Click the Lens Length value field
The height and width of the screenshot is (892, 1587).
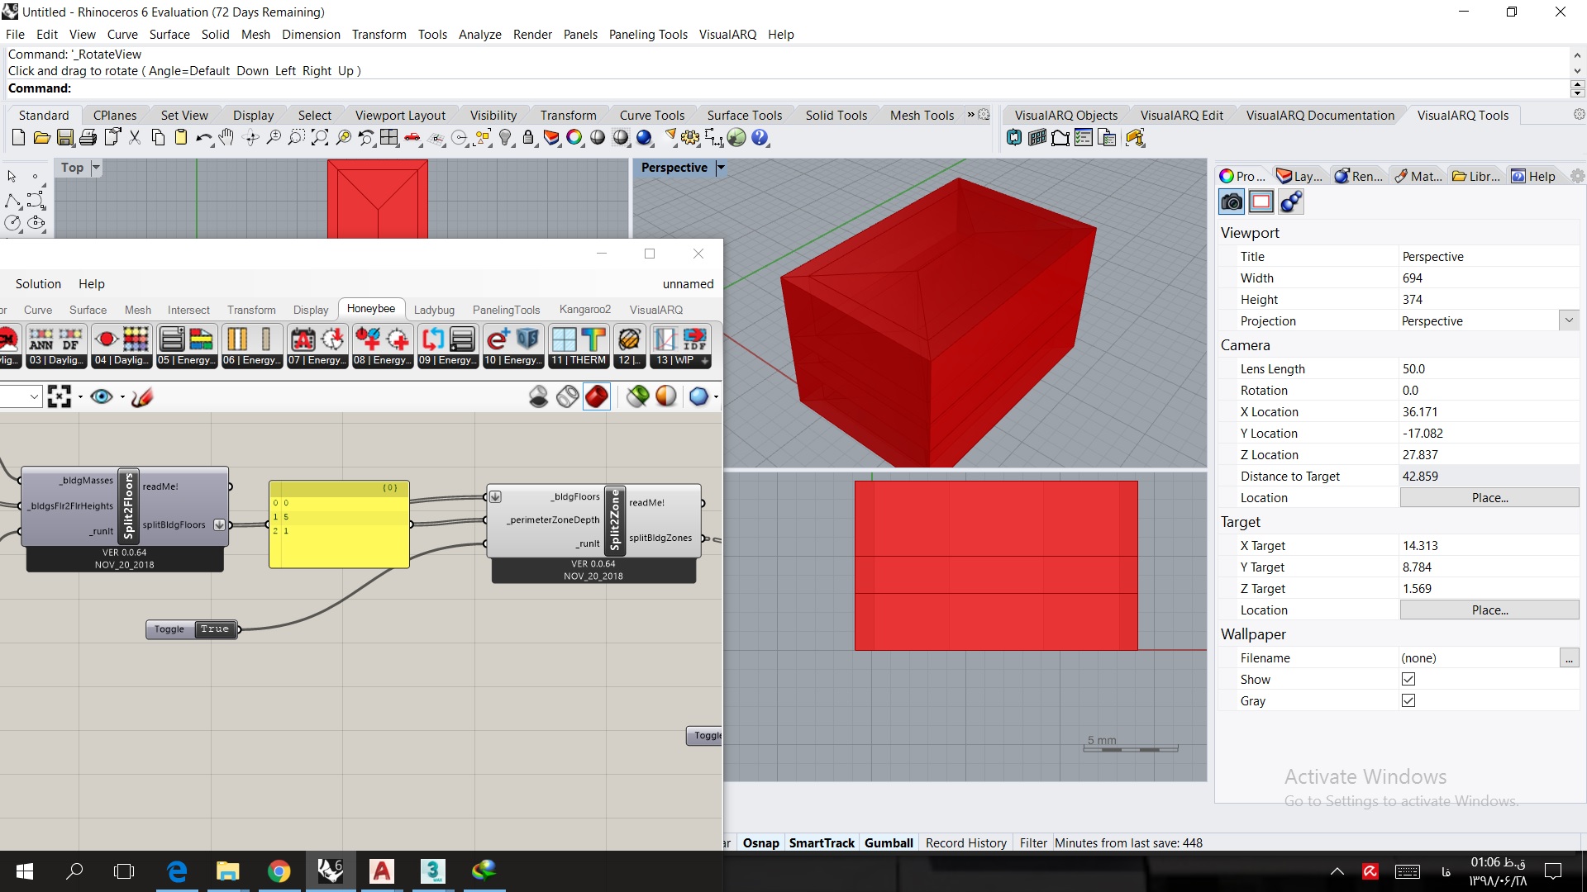1489,368
